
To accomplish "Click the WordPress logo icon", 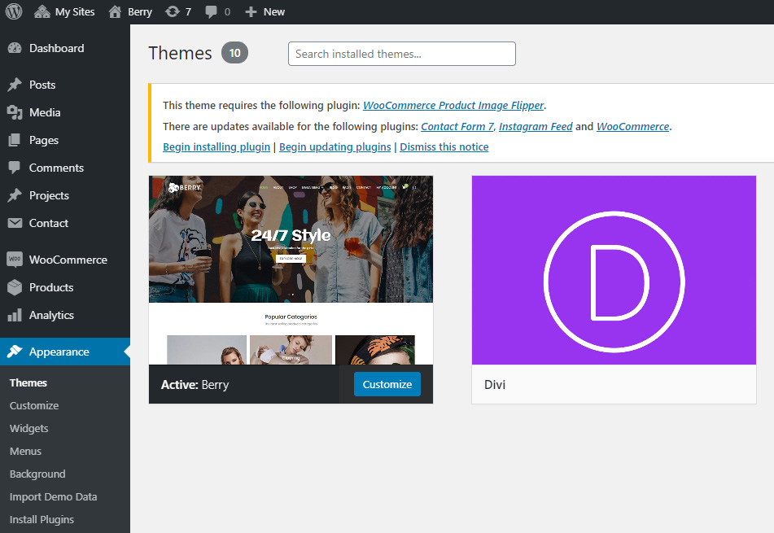I will (14, 11).
